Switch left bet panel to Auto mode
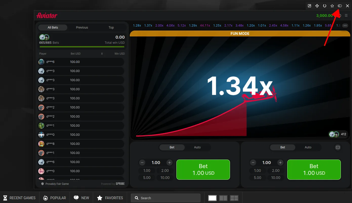 (197, 147)
